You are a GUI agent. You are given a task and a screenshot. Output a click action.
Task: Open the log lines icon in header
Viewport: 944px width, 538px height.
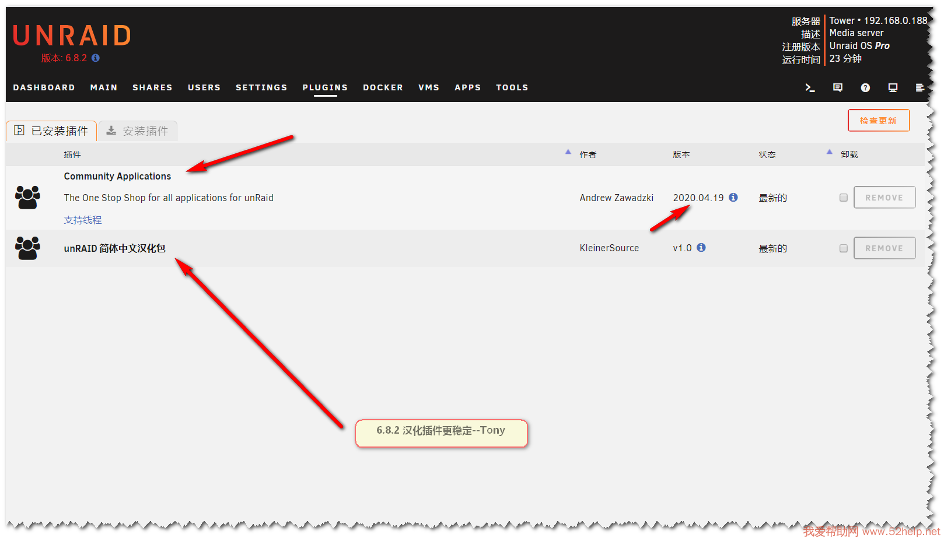tap(919, 87)
